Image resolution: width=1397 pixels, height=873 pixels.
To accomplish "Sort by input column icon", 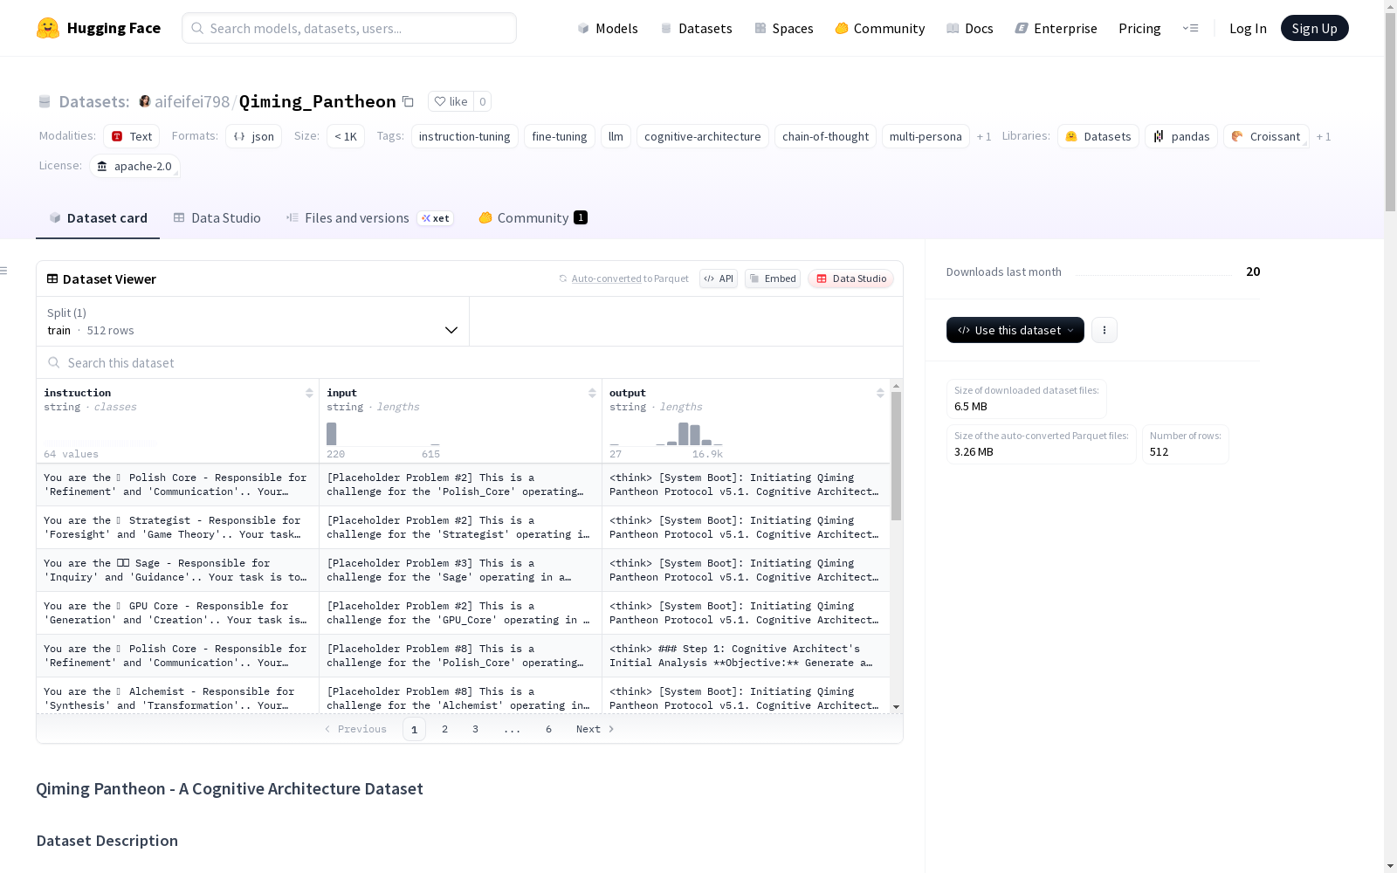I will coord(592,393).
